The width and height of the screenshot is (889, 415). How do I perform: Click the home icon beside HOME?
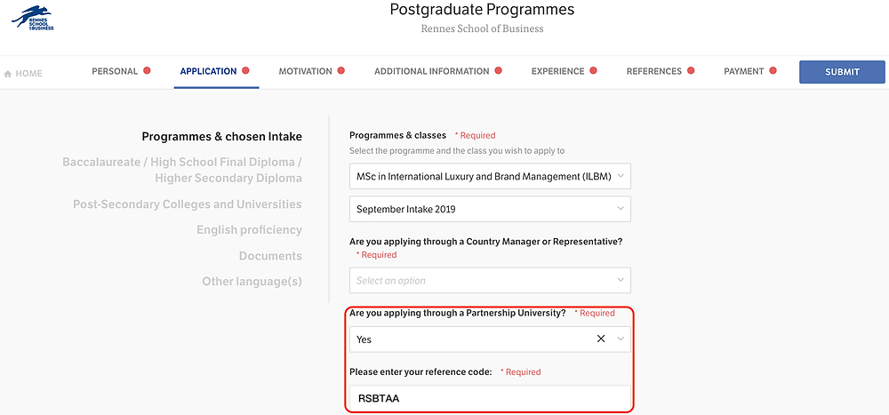click(8, 74)
